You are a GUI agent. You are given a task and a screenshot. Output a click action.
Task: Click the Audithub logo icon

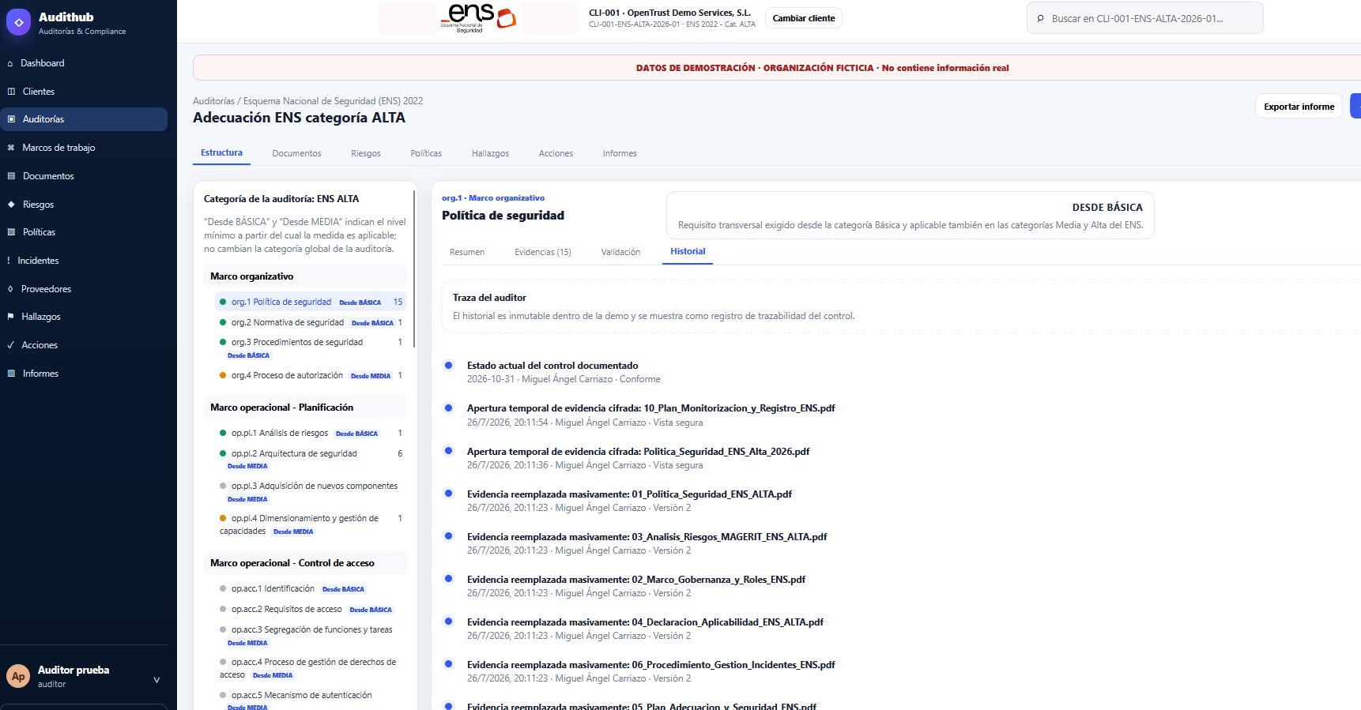18,23
